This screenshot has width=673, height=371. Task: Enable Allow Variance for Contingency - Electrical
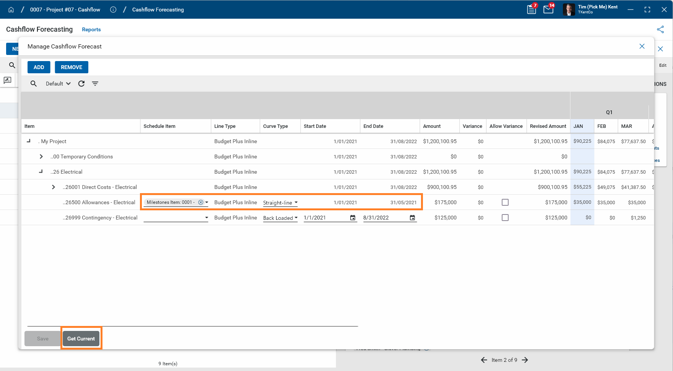tap(505, 218)
